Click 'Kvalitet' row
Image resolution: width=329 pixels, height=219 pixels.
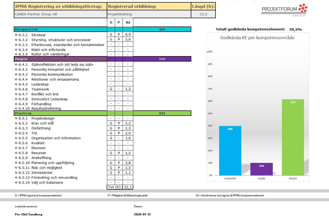click(x=38, y=143)
